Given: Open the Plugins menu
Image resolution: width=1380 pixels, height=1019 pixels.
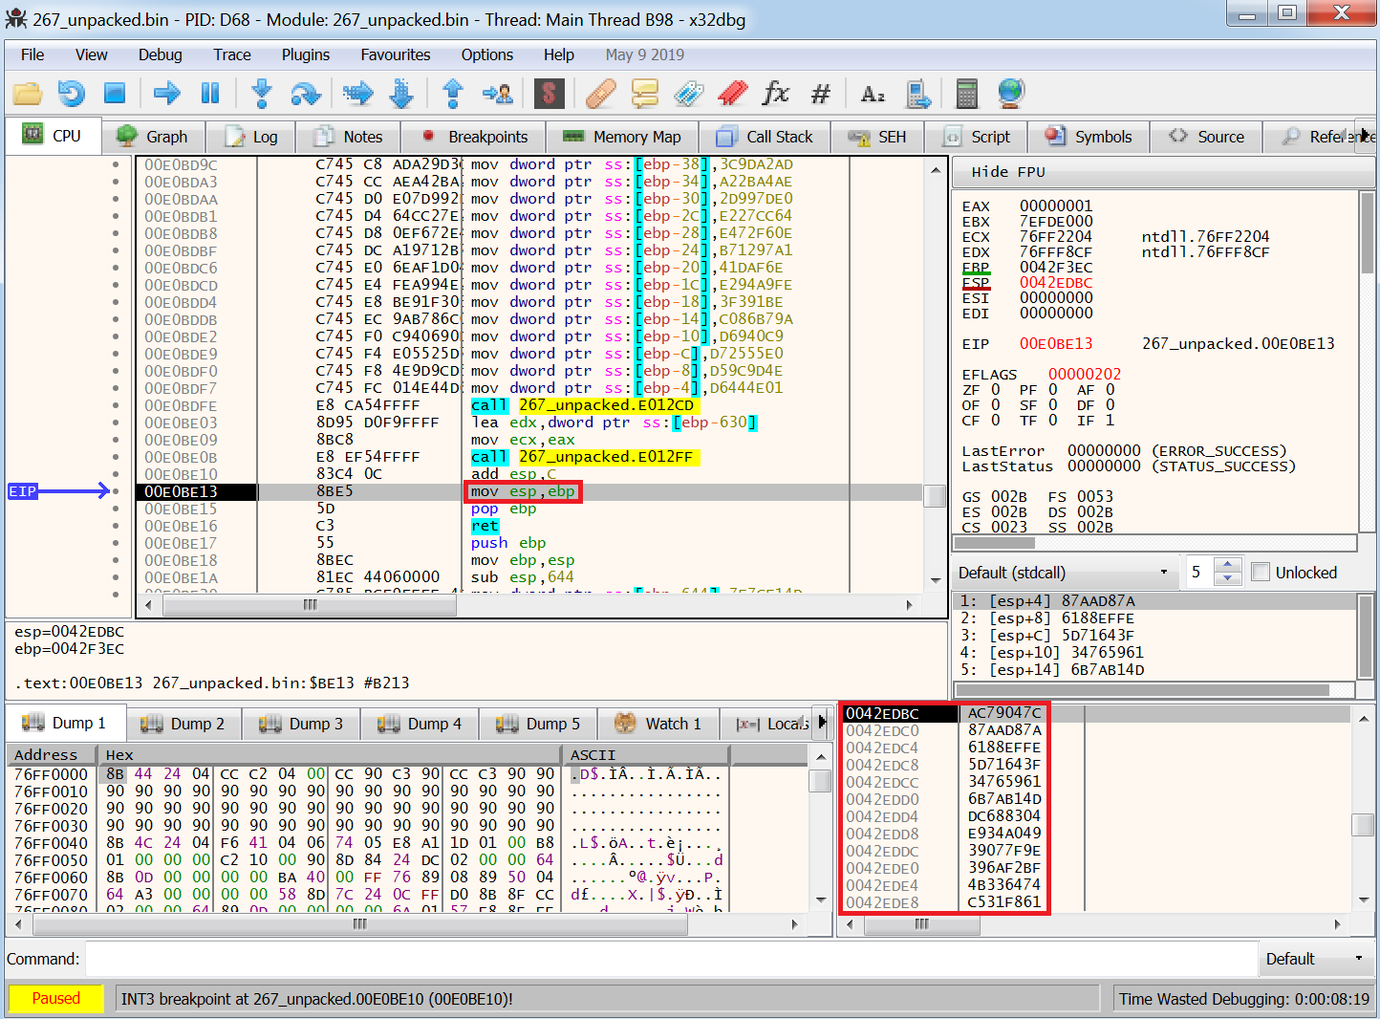Looking at the screenshot, I should [x=305, y=54].
